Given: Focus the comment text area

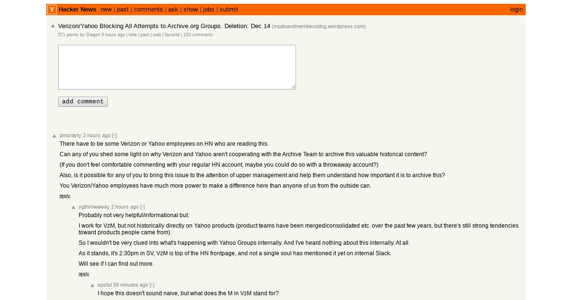Looking at the screenshot, I should 177,67.
